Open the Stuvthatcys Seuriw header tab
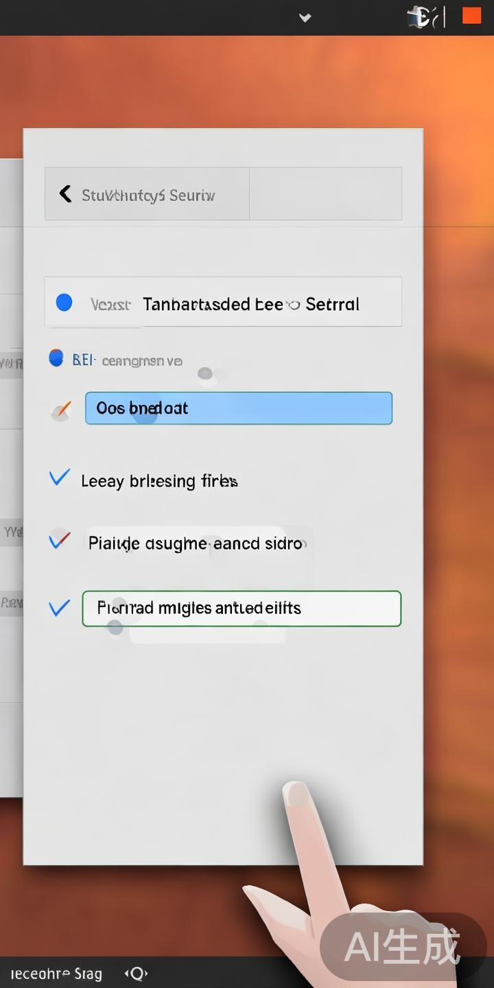 pos(148,195)
